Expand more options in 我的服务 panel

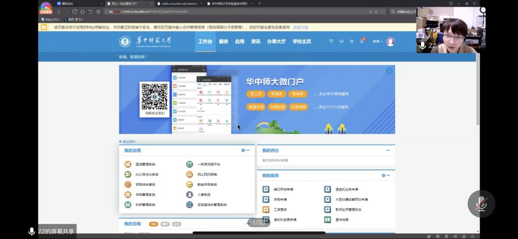click(388, 175)
